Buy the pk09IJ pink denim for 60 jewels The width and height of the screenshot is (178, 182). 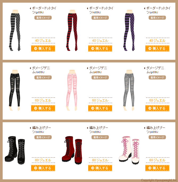pyautogui.click(x=100, y=108)
